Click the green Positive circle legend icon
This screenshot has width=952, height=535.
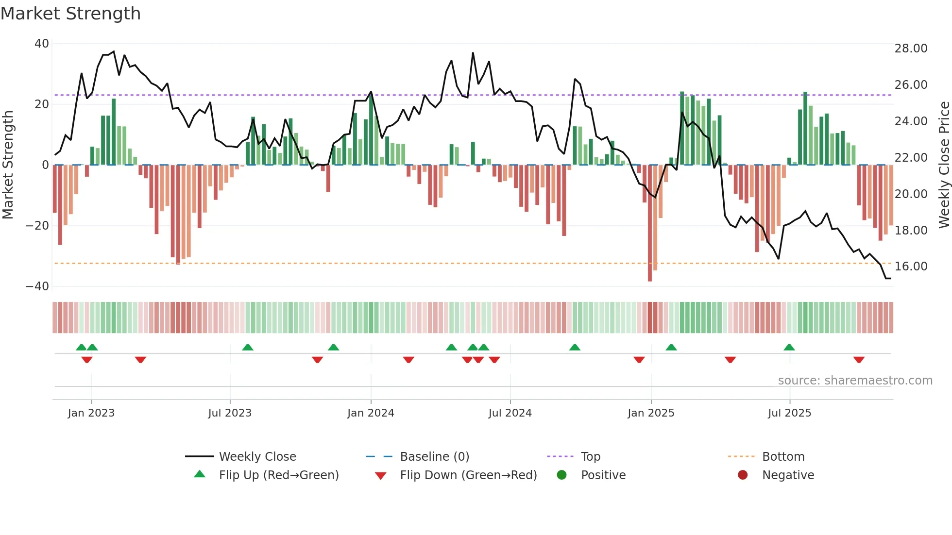click(x=561, y=475)
